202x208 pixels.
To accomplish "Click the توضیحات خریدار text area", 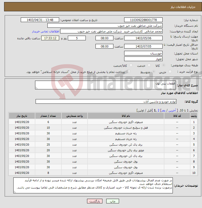I will (93, 185).
